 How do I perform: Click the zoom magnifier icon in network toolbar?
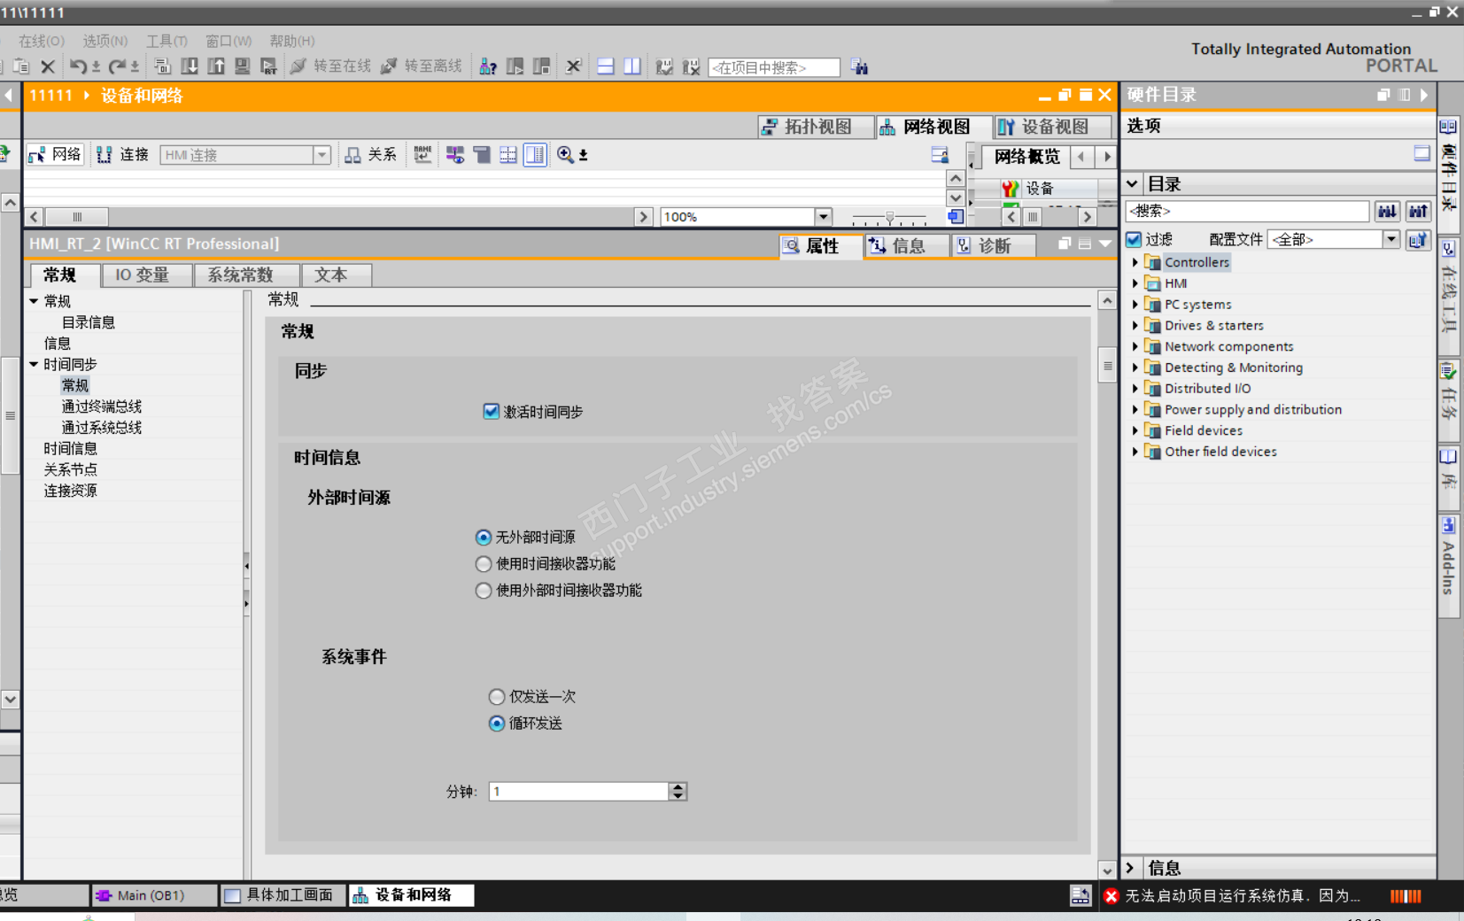pos(565,155)
